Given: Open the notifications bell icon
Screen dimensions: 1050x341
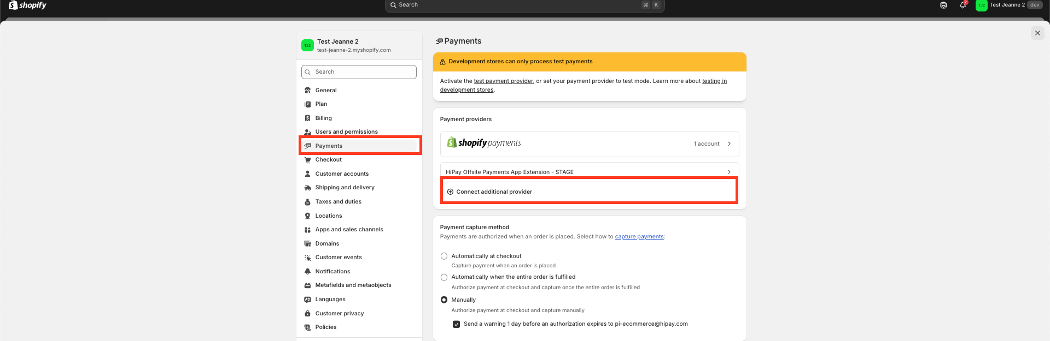Looking at the screenshot, I should point(962,5).
